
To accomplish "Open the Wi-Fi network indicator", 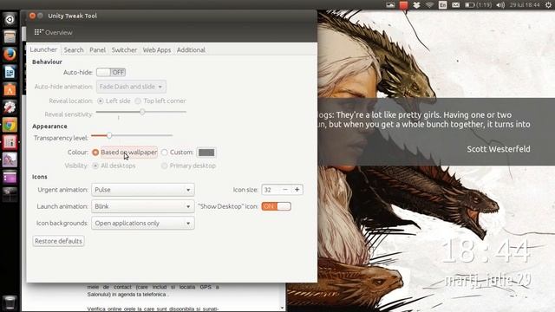I will [430, 5].
